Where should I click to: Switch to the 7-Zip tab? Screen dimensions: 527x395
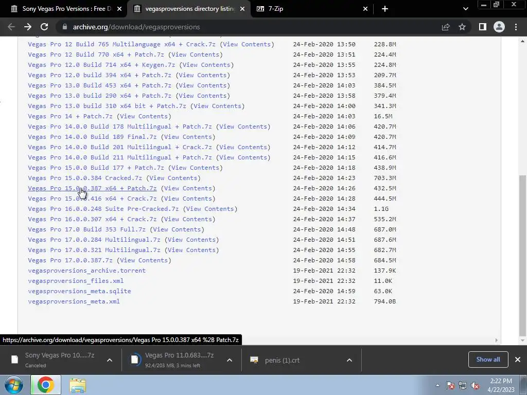[x=312, y=9]
